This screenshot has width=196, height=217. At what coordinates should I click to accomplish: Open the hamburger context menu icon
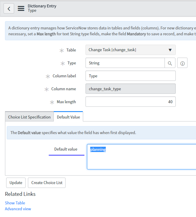click(21, 9)
